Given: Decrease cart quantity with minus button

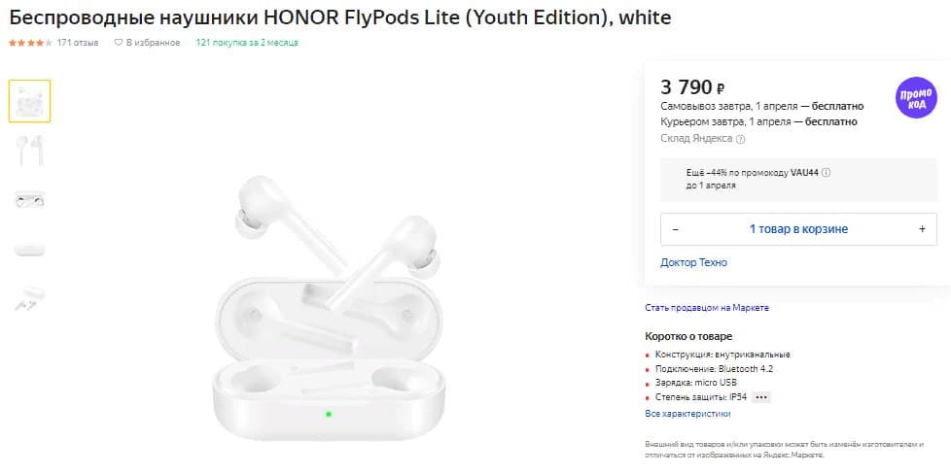Looking at the screenshot, I should 676,229.
